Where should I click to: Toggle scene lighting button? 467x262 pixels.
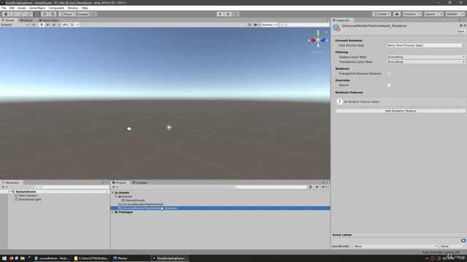(x=42, y=25)
